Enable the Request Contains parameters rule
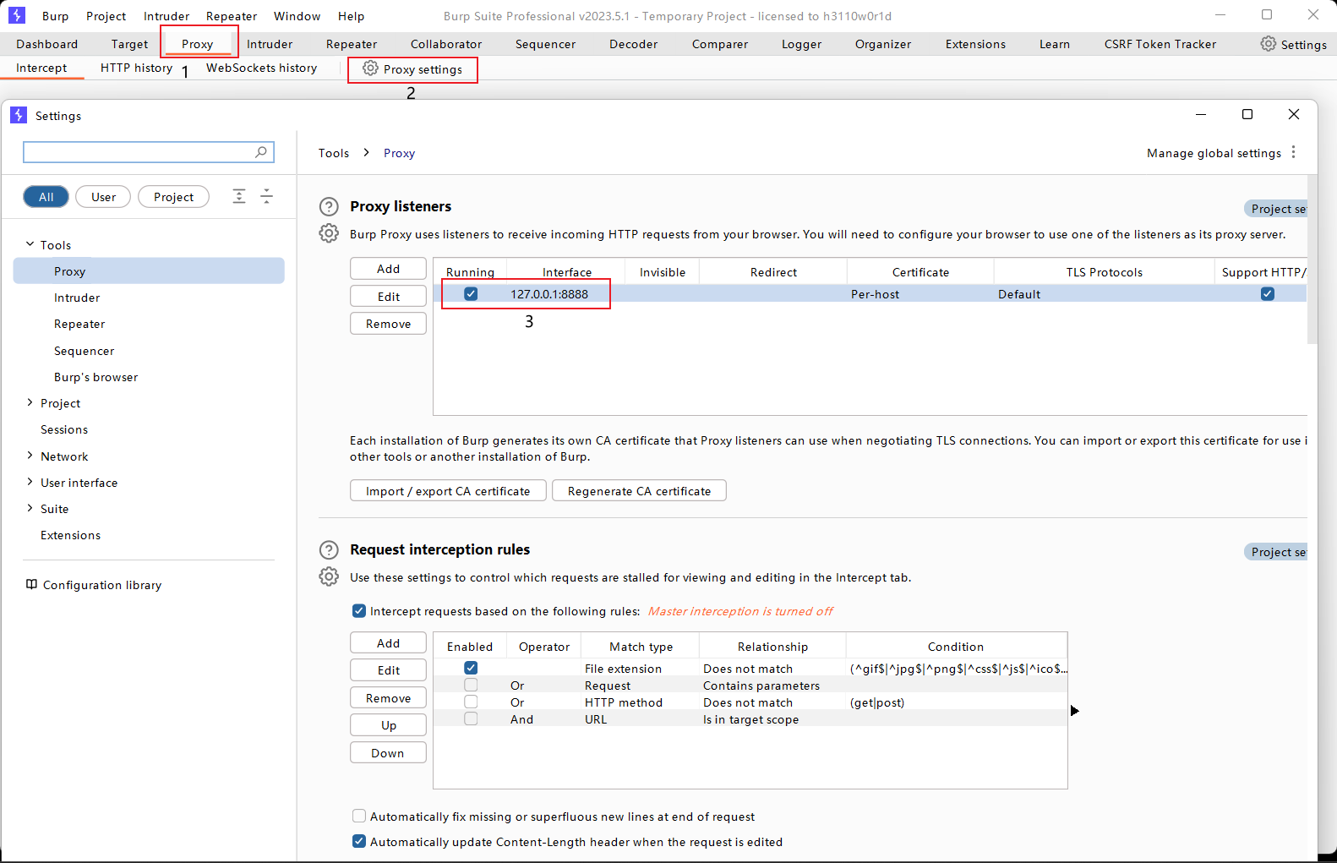1337x863 pixels. pos(471,685)
